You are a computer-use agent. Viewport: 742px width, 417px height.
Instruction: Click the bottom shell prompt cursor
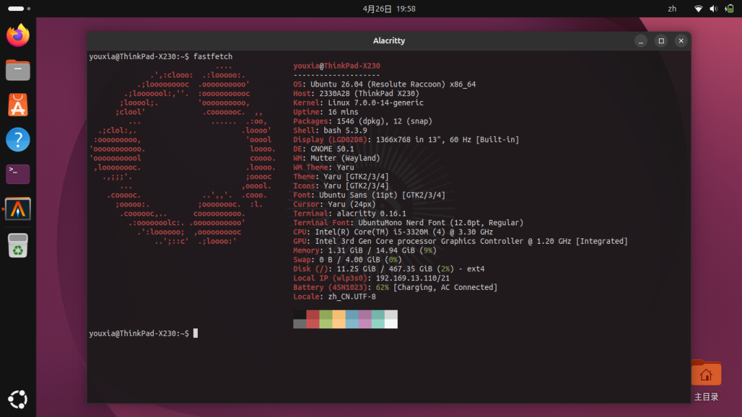[x=195, y=333]
